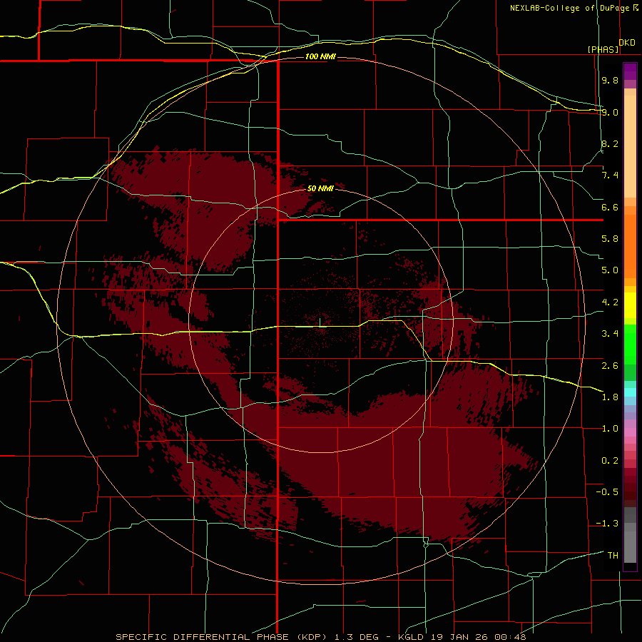Click the 9.8 scale value
Screen dimensions: 642x642
point(610,80)
